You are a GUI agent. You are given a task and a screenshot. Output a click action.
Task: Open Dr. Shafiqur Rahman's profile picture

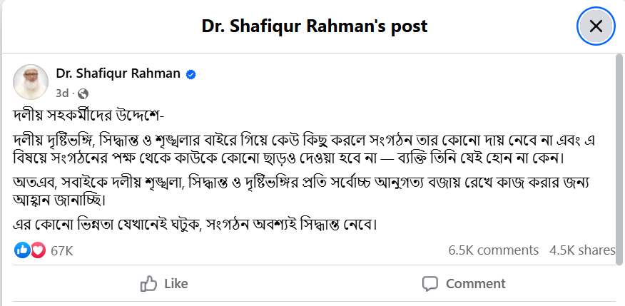click(31, 83)
